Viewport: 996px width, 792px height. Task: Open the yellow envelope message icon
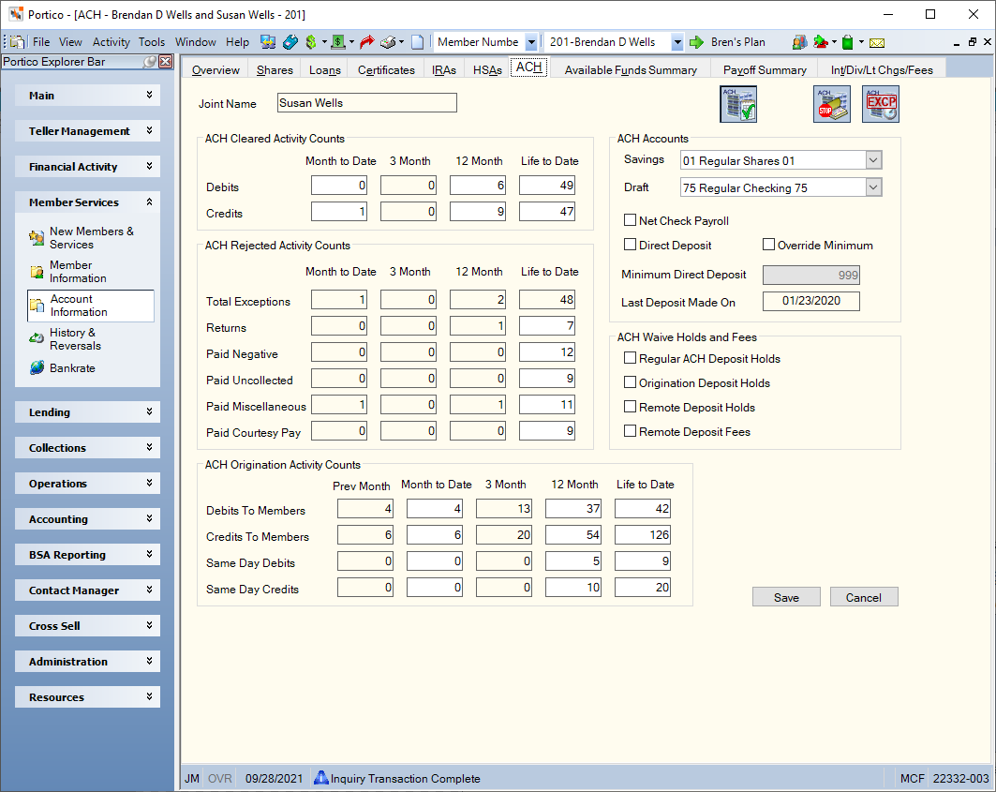877,42
